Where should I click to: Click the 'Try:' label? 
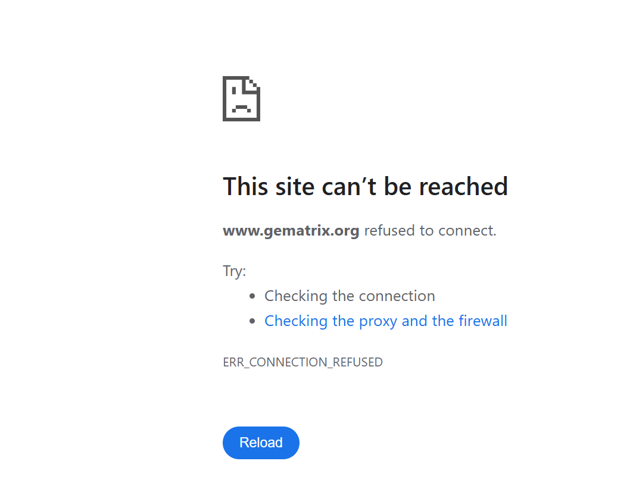pyautogui.click(x=234, y=271)
